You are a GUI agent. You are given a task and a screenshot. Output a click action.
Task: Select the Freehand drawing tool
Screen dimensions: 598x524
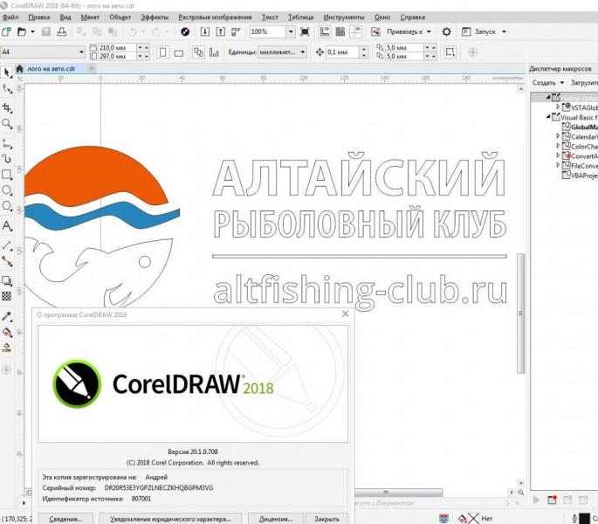click(x=6, y=144)
